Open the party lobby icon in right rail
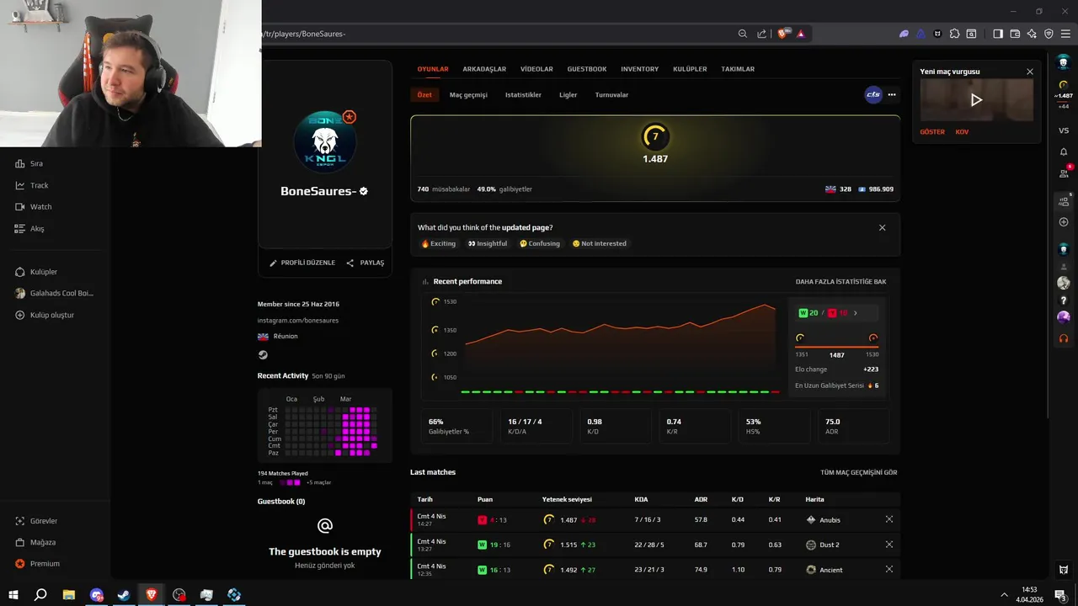This screenshot has width=1078, height=606. point(1064,201)
